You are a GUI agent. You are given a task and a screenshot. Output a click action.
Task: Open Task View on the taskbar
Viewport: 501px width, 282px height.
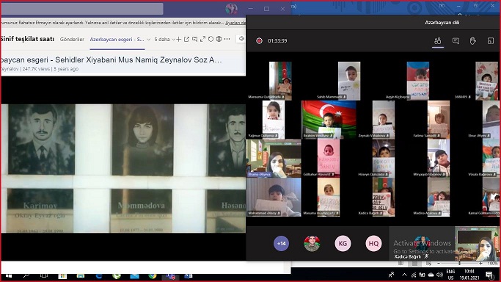coord(44,275)
